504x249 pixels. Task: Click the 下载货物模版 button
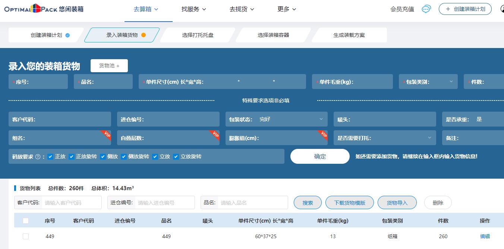(349, 203)
